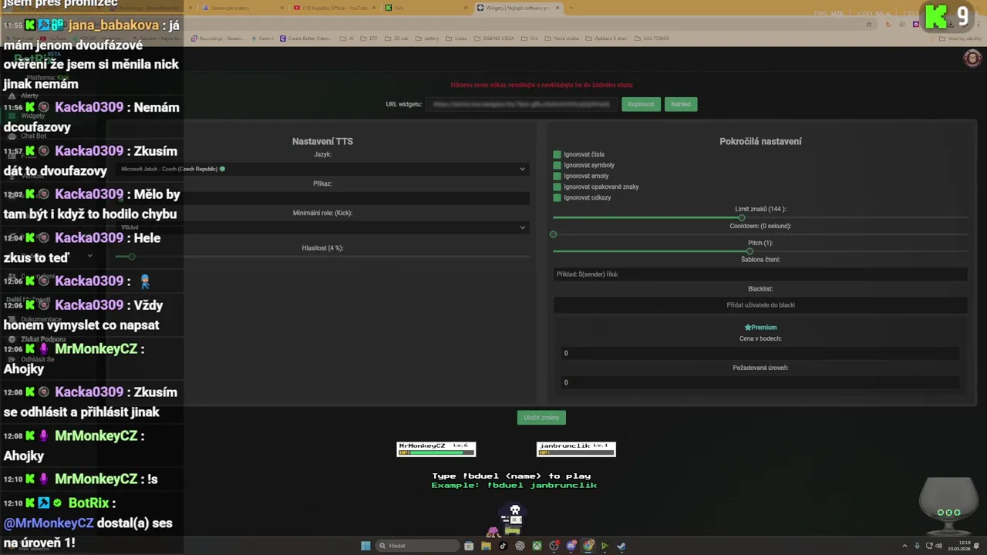The height and width of the screenshot is (555, 987).
Task: Click the janbrunclik duel health card
Action: [x=576, y=449]
